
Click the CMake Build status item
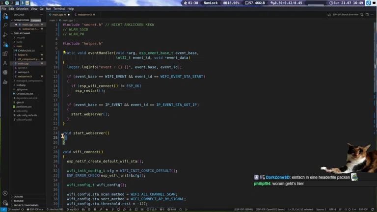pyautogui.click(x=172, y=210)
